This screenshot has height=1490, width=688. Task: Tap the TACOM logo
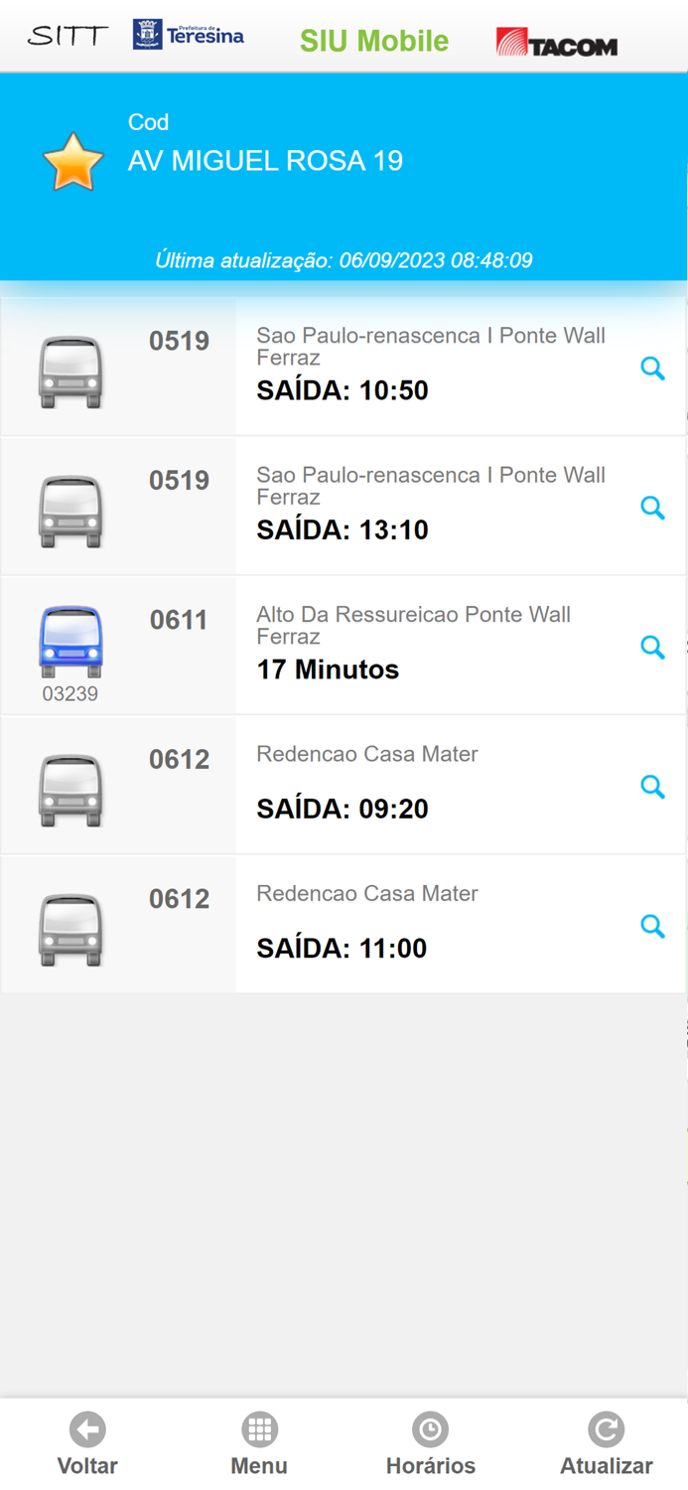point(557,41)
